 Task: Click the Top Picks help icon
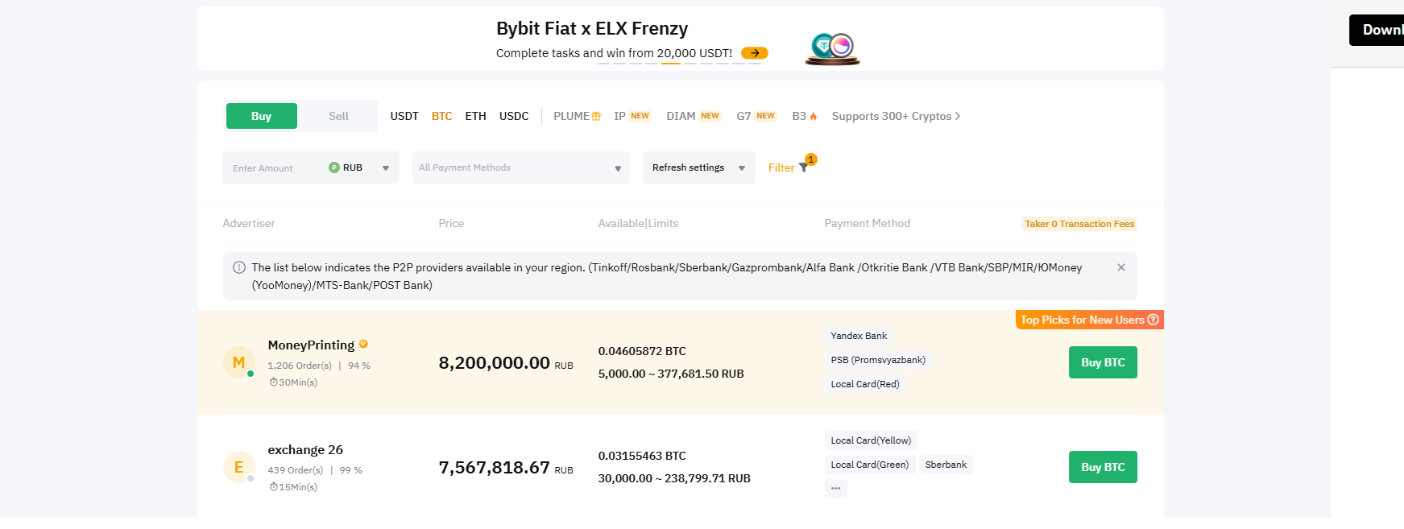(1153, 320)
